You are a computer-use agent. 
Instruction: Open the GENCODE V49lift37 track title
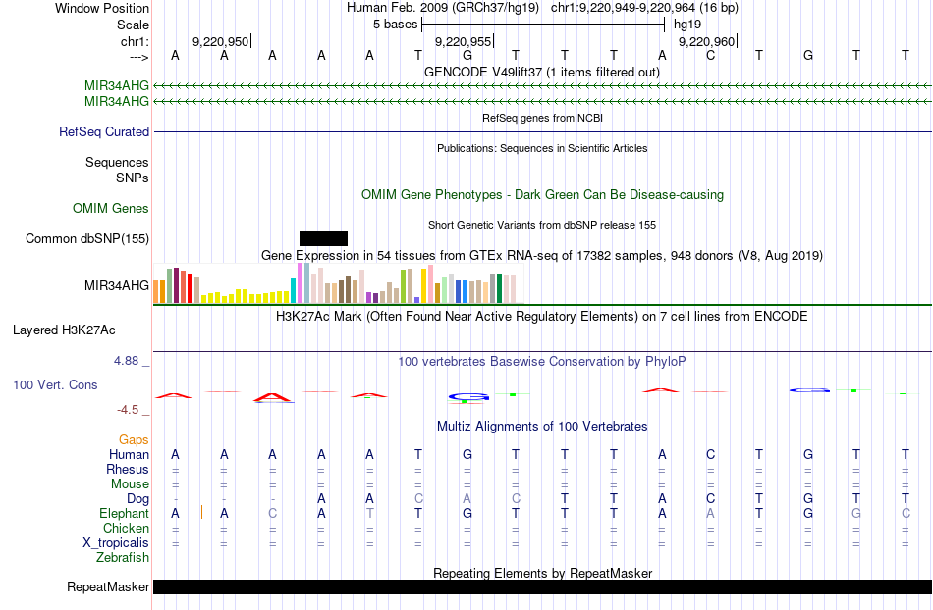[541, 72]
